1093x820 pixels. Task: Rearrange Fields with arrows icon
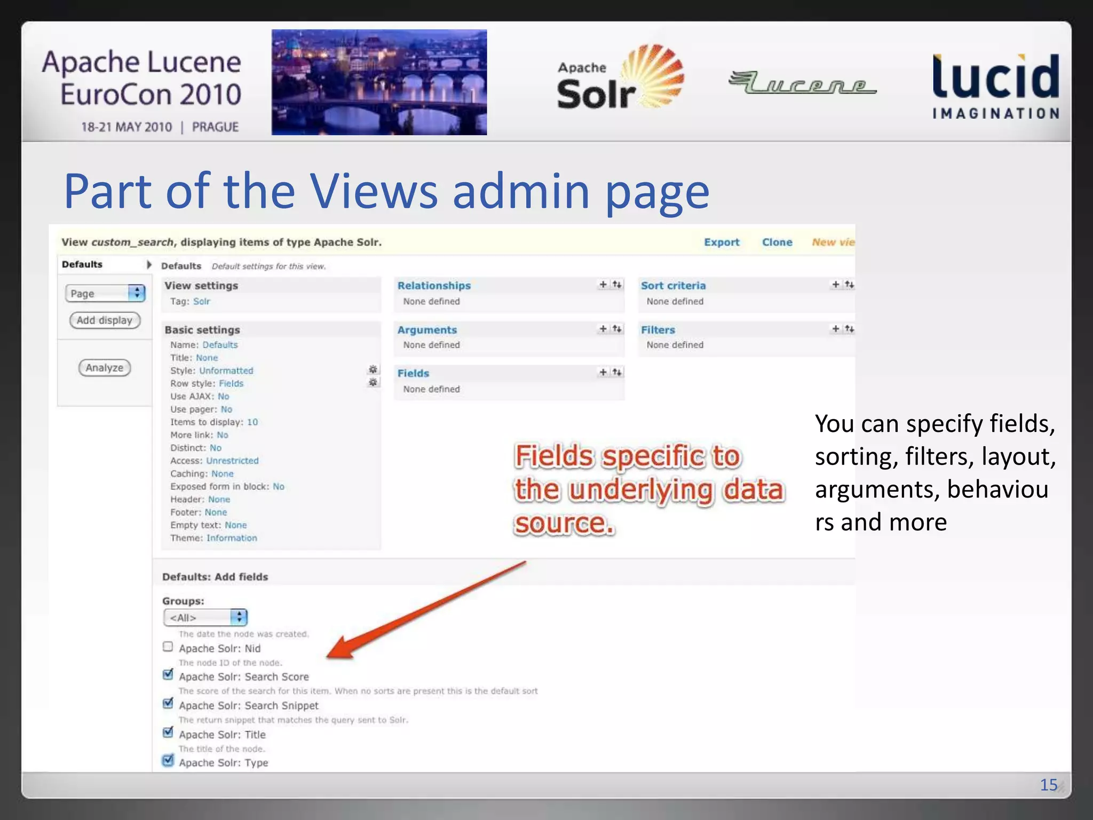pos(617,372)
